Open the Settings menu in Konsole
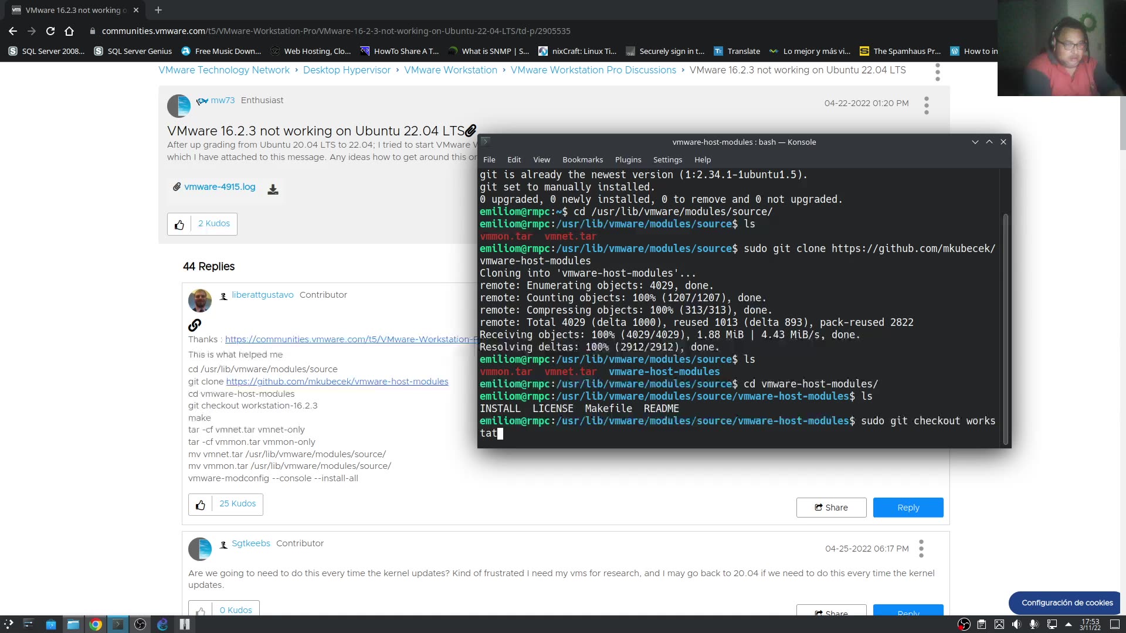This screenshot has height=633, width=1126. 667,159
